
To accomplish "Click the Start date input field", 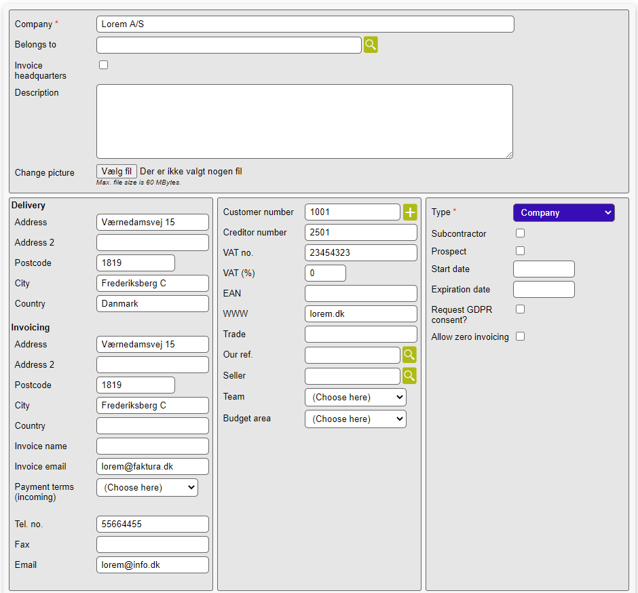I will point(544,269).
